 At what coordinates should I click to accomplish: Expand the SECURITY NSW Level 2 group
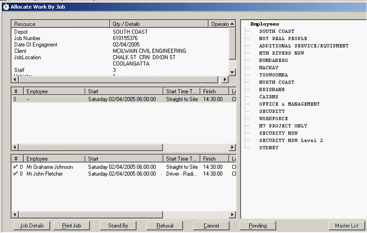coord(291,140)
